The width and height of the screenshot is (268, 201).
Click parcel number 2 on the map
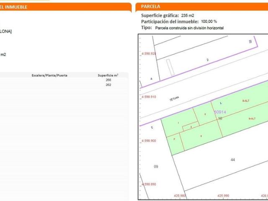(x=208, y=60)
